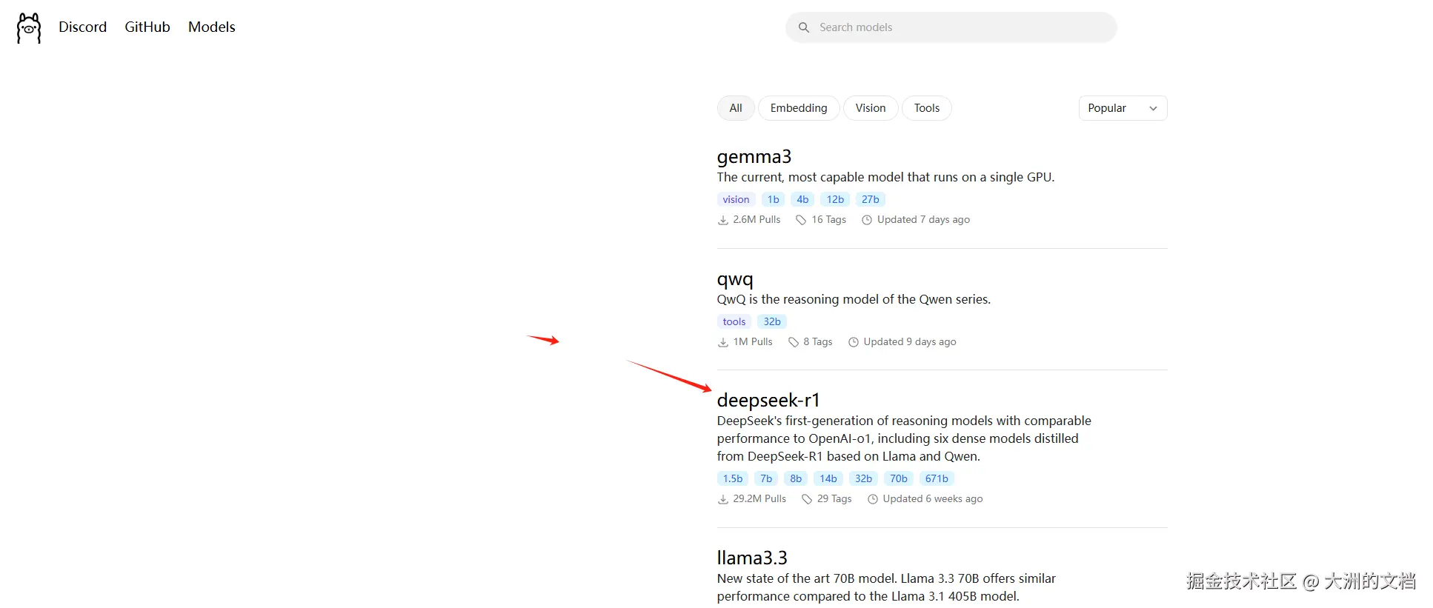Click the clock icon beside Updated 9 days ago
Screen dimensions: 1433x608
pos(853,342)
